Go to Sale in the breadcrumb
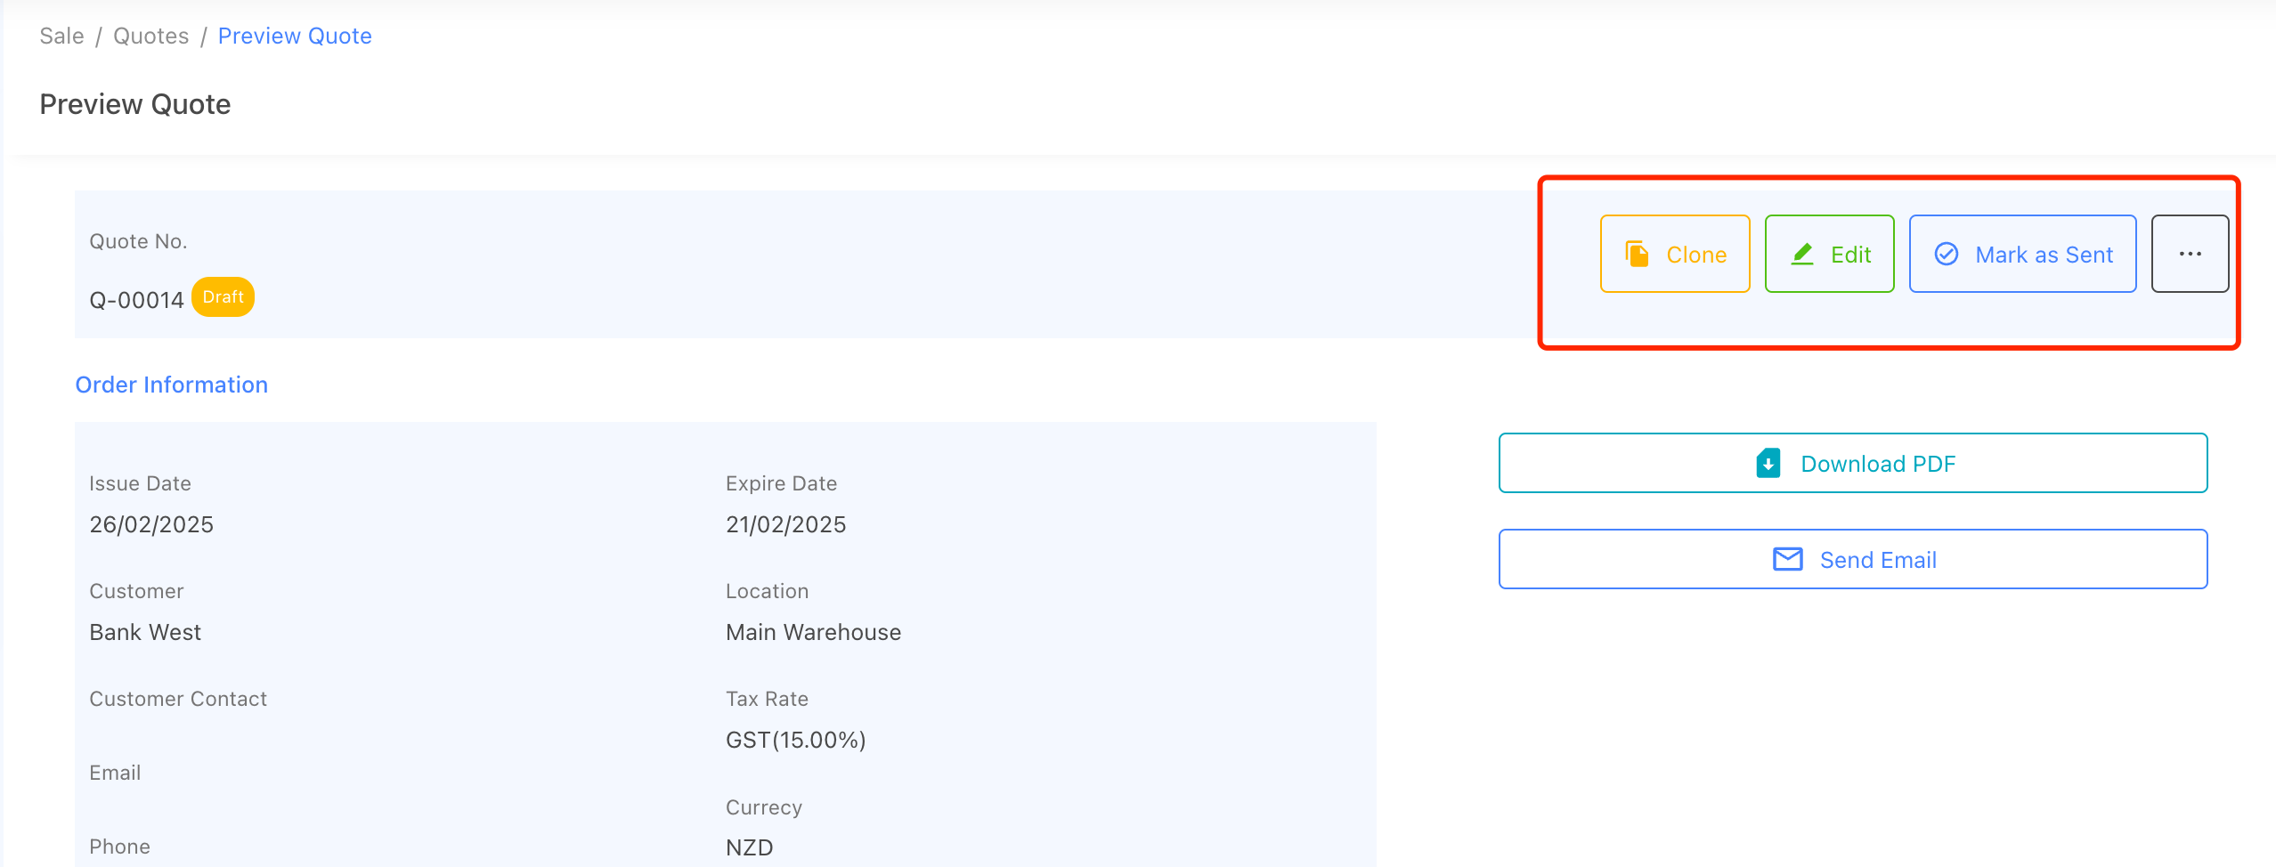This screenshot has width=2276, height=867. pyautogui.click(x=61, y=36)
